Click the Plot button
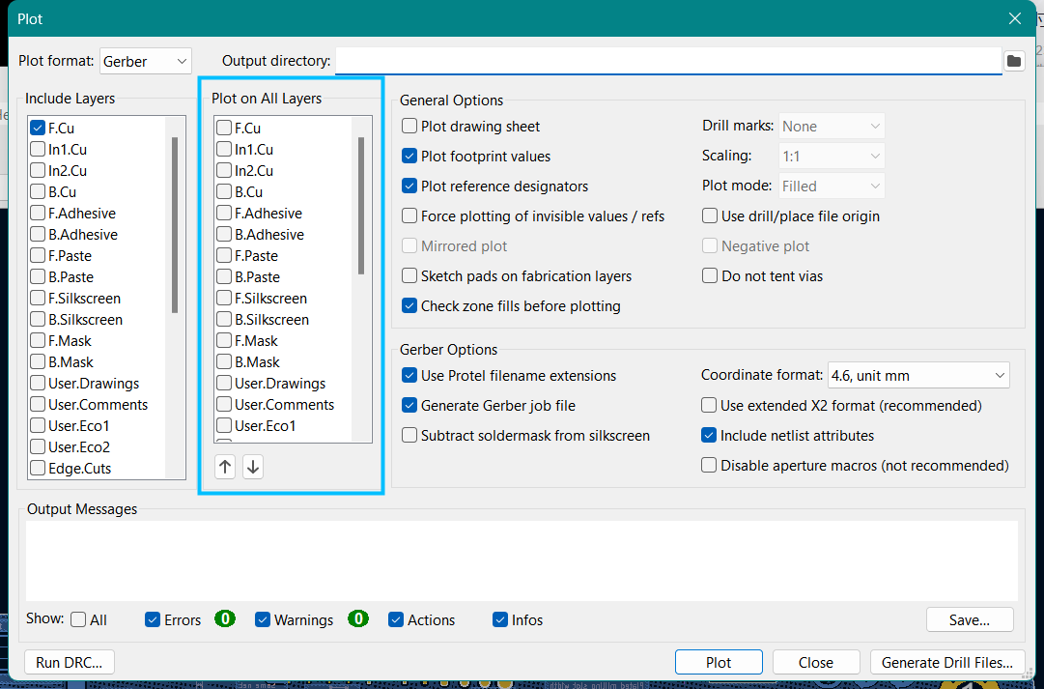 click(719, 662)
